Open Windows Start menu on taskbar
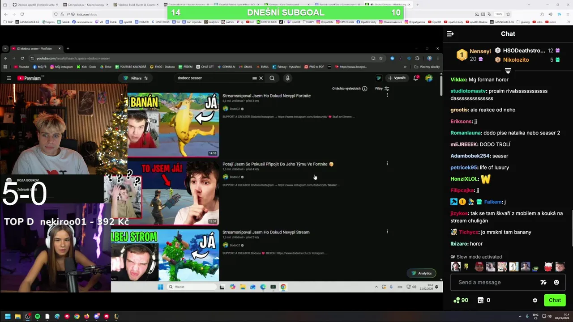Image resolution: width=573 pixels, height=322 pixels. tap(8, 316)
